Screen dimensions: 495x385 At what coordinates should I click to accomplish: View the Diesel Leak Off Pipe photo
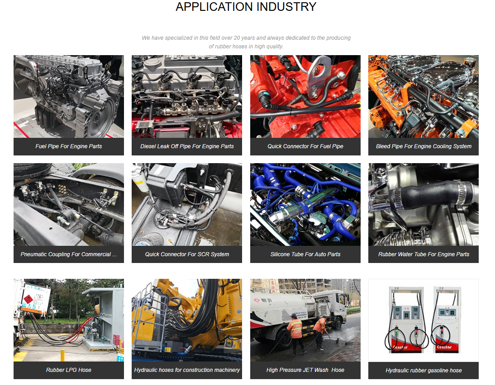pos(186,96)
